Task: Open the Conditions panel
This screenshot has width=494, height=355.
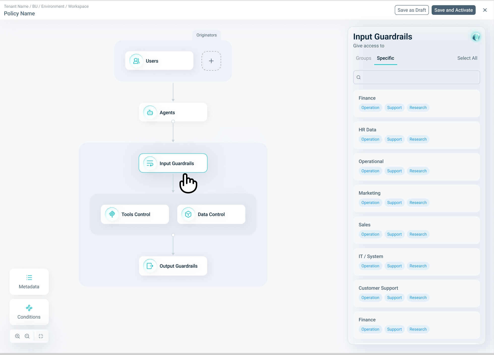Action: click(x=29, y=312)
